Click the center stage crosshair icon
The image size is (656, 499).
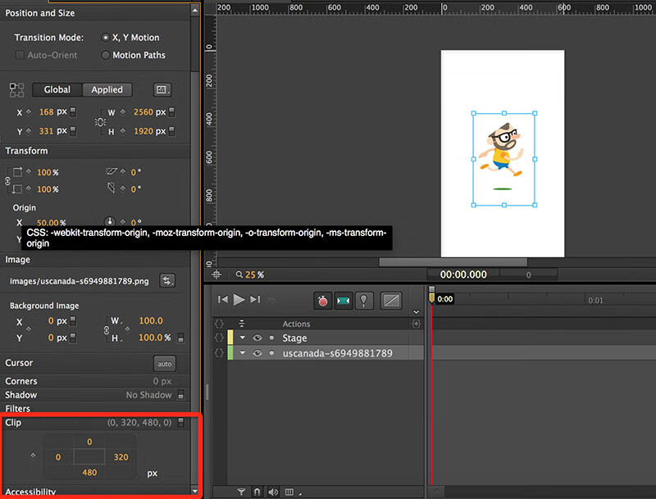(x=216, y=274)
